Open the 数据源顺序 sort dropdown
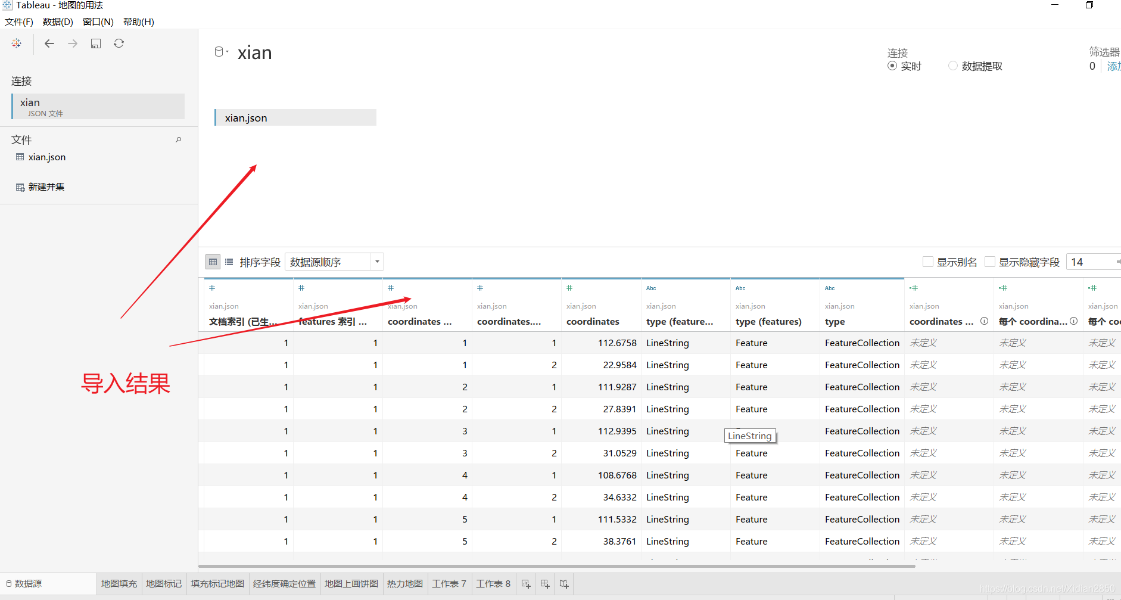 (334, 262)
